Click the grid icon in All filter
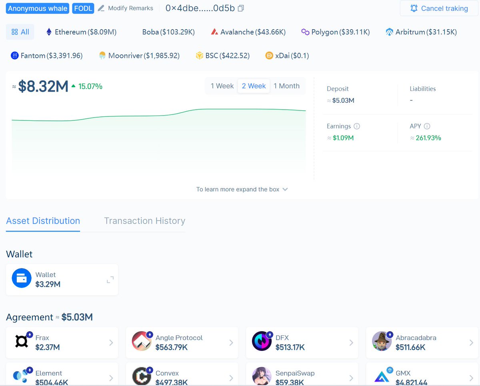The image size is (480, 386). pyautogui.click(x=15, y=32)
